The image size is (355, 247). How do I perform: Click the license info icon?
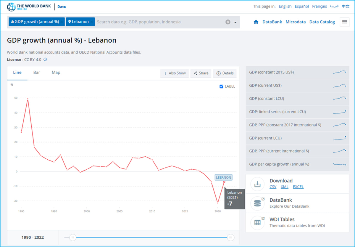click(45, 60)
